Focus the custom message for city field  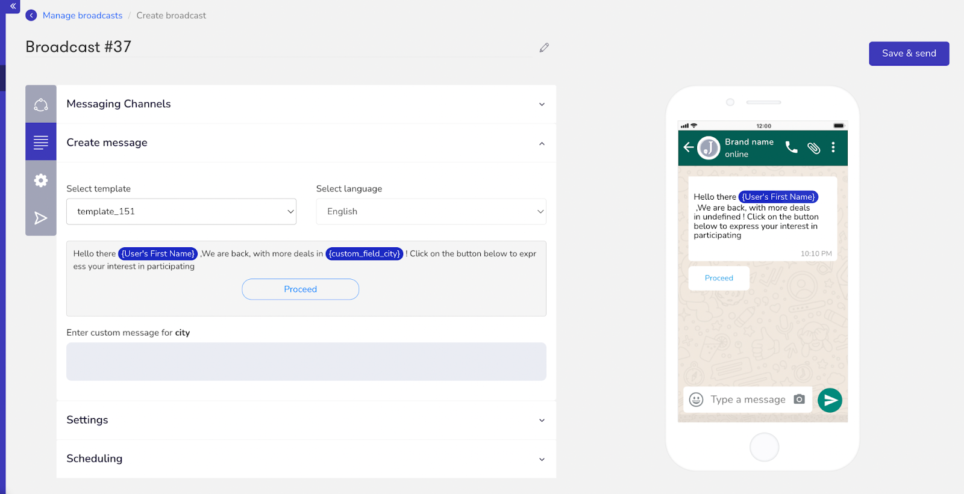[x=306, y=362]
